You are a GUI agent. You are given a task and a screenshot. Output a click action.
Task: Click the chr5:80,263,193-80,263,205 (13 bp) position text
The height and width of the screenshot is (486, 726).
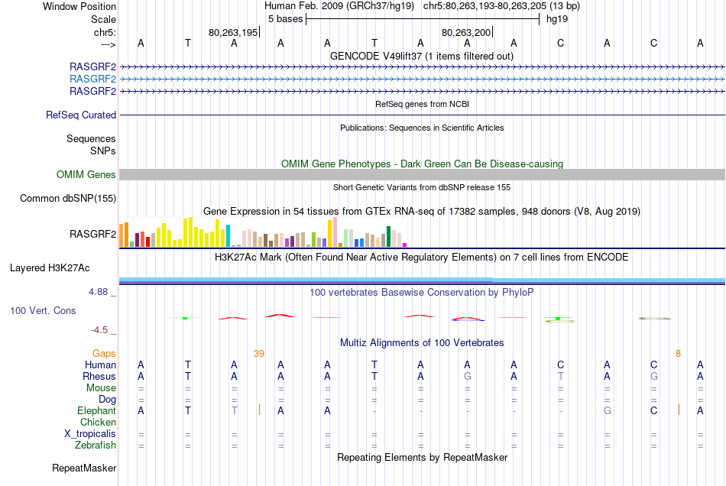coord(501,6)
